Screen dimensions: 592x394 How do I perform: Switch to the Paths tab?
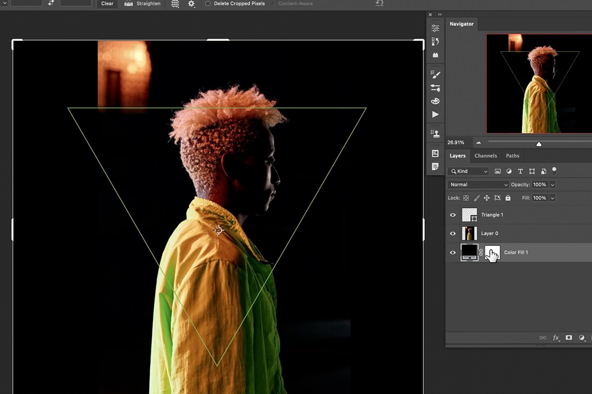pos(513,156)
